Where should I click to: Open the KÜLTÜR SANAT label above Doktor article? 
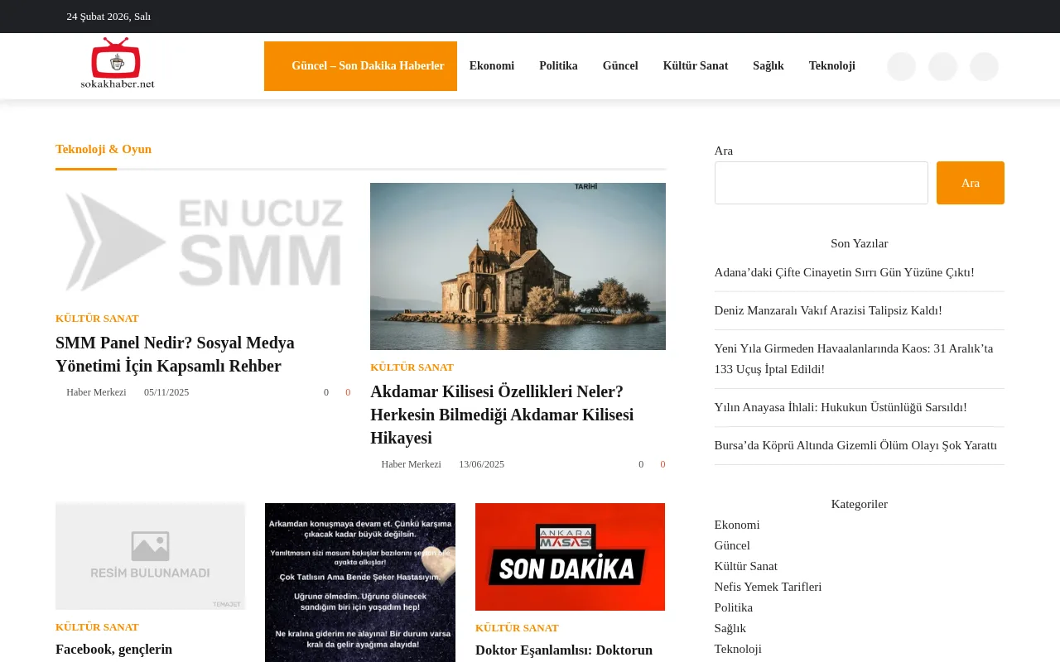pyautogui.click(x=517, y=627)
